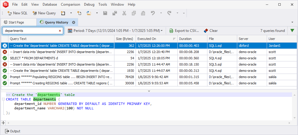Sort by the Size (Bytes) column header
This screenshot has width=298, height=135.
click(125, 39)
